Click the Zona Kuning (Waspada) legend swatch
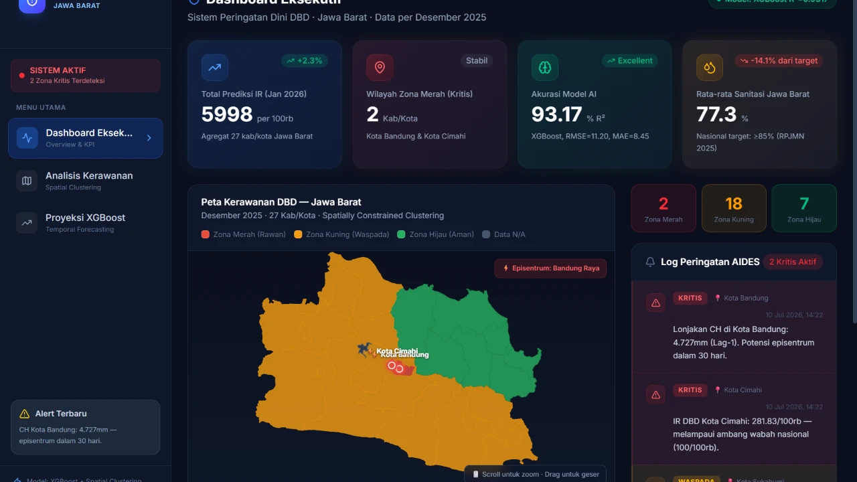This screenshot has width=857, height=482. (299, 234)
